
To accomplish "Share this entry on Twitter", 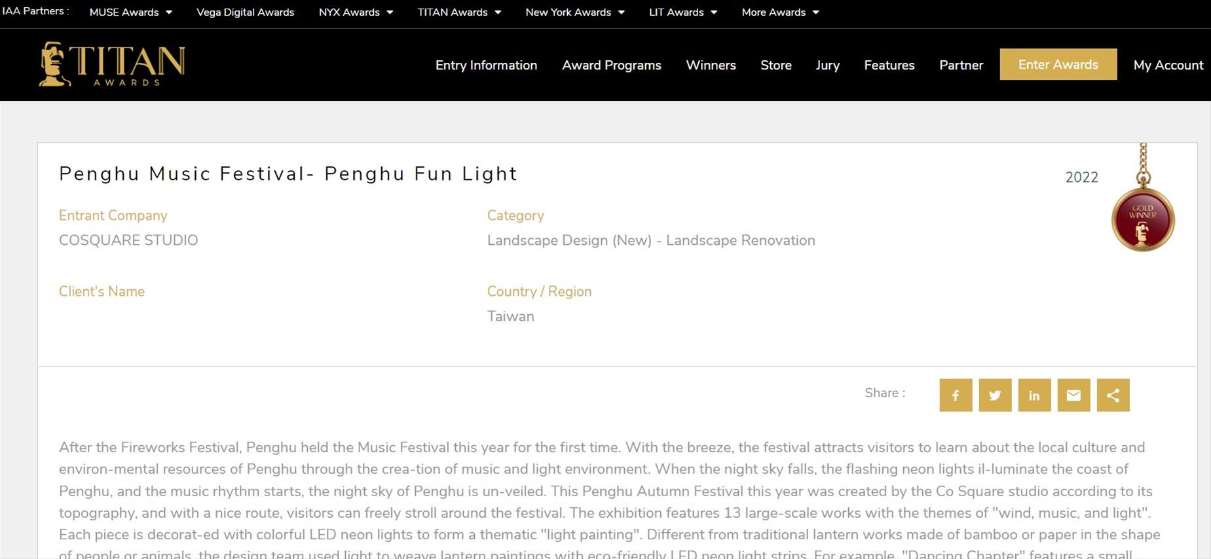I will [995, 395].
